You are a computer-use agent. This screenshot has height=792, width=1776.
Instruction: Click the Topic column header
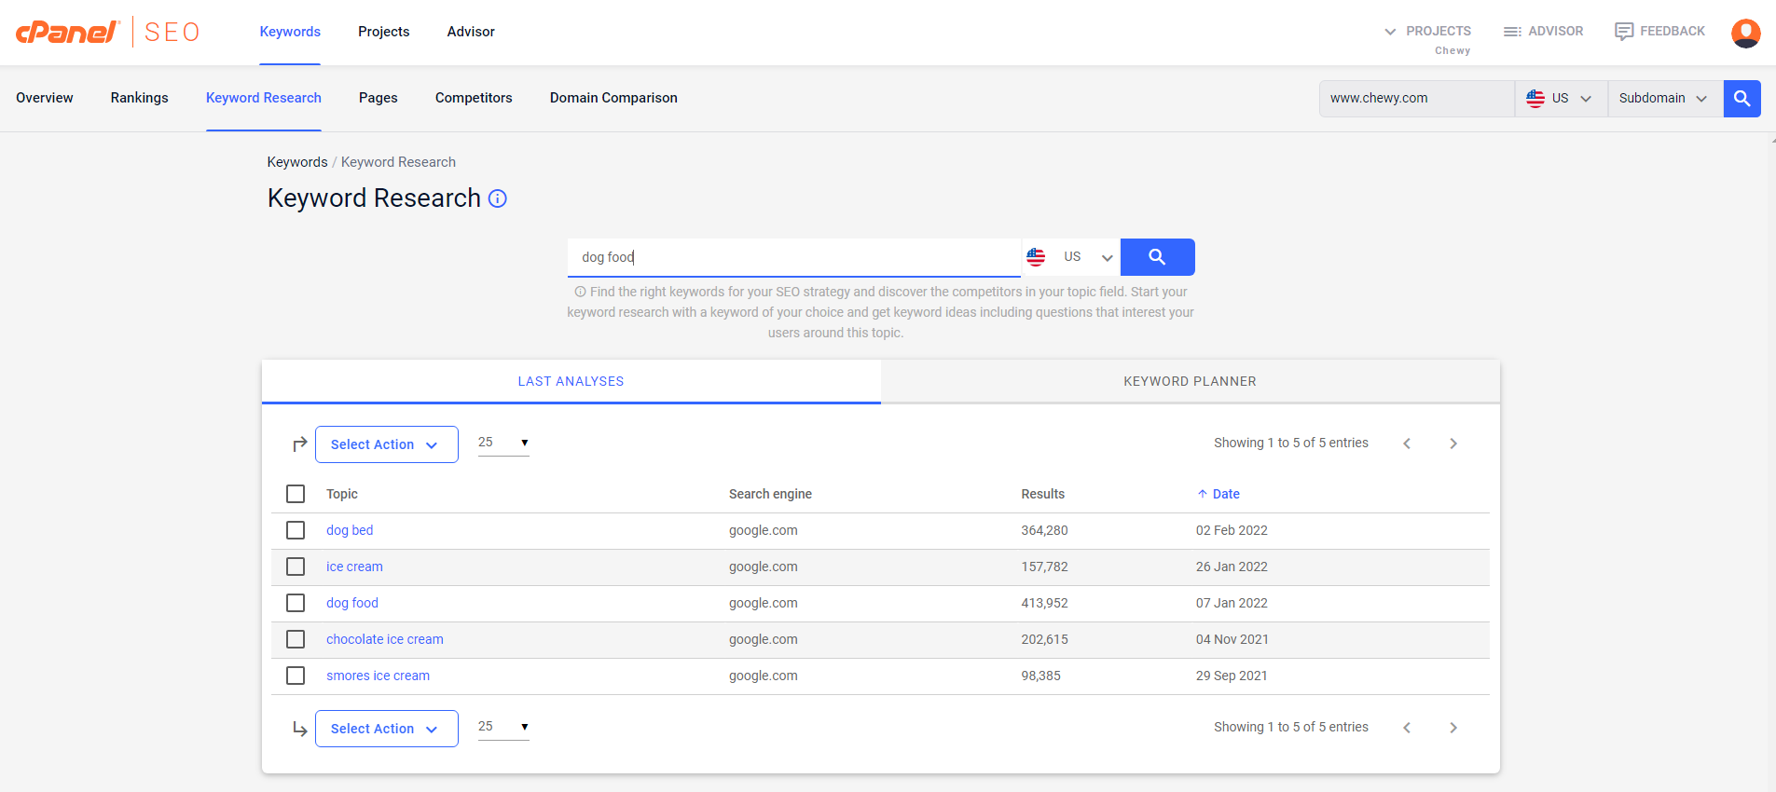[342, 494]
